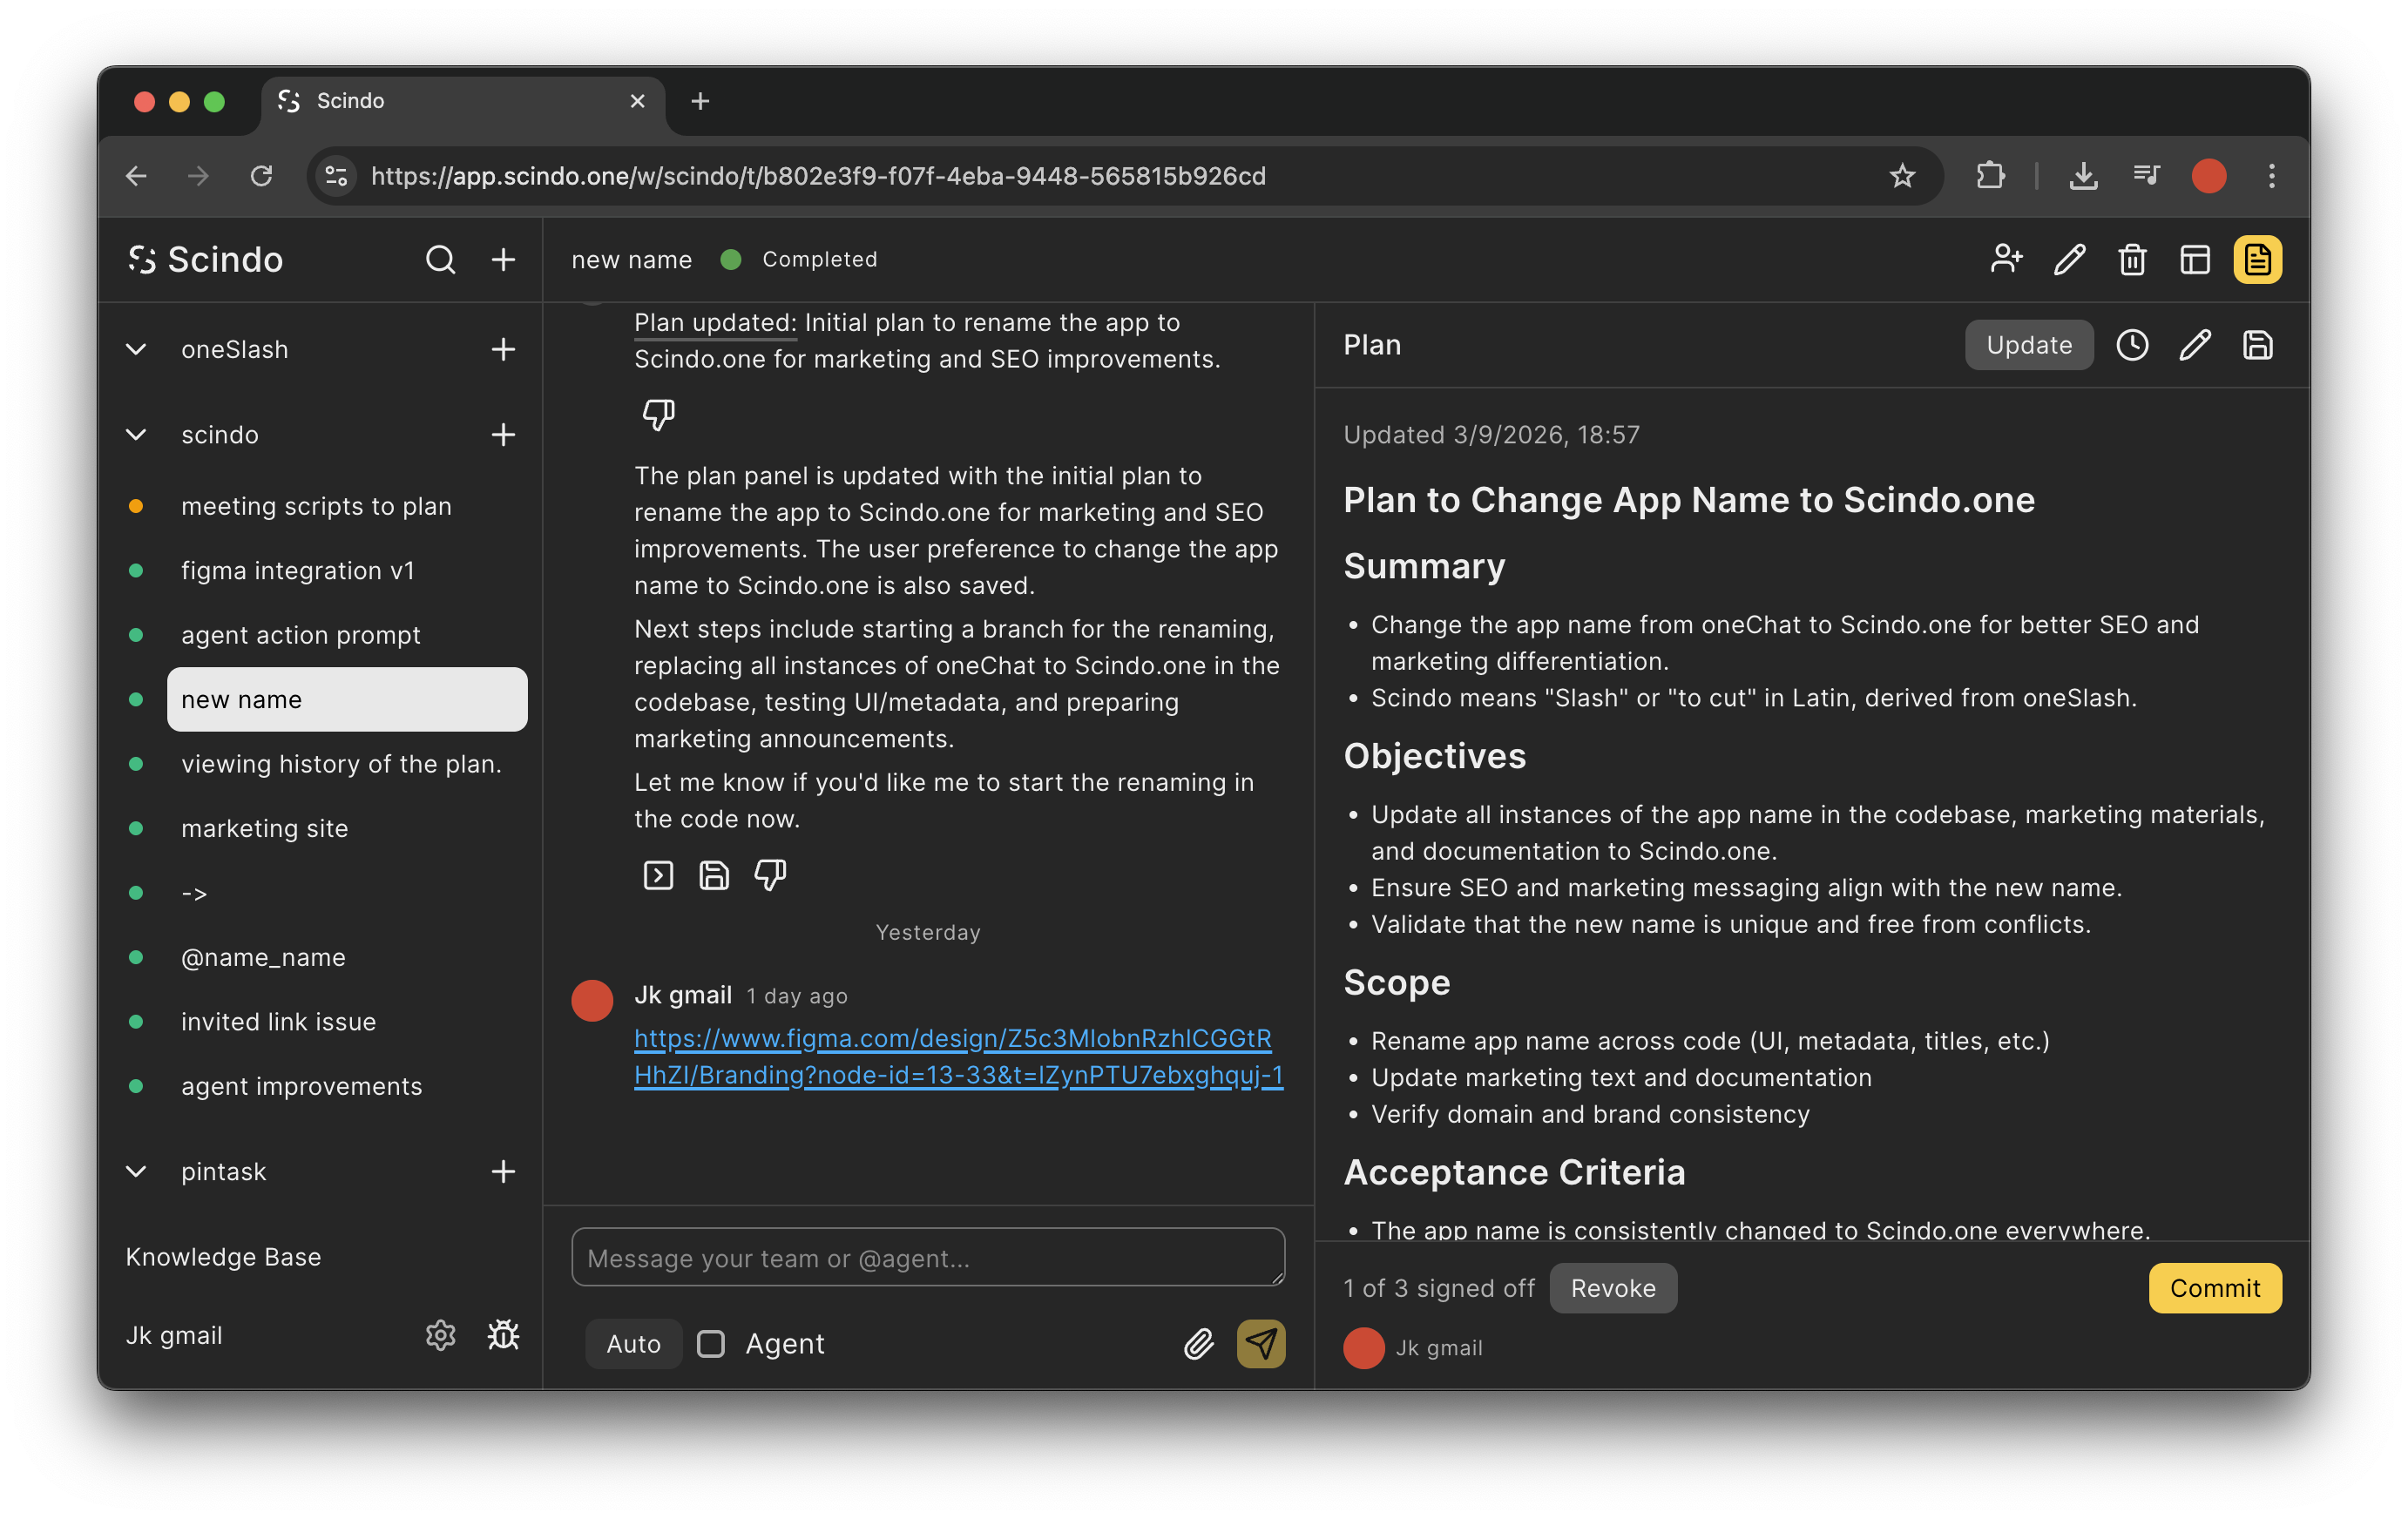This screenshot has height=1519, width=2408.
Task: Click the delete trash icon
Action: 2132,260
